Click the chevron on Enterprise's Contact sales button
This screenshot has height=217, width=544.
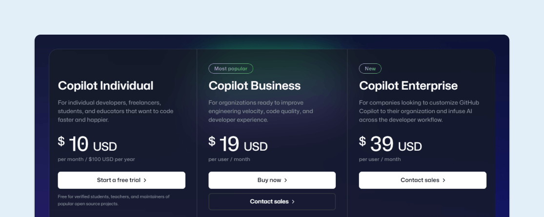(x=444, y=180)
